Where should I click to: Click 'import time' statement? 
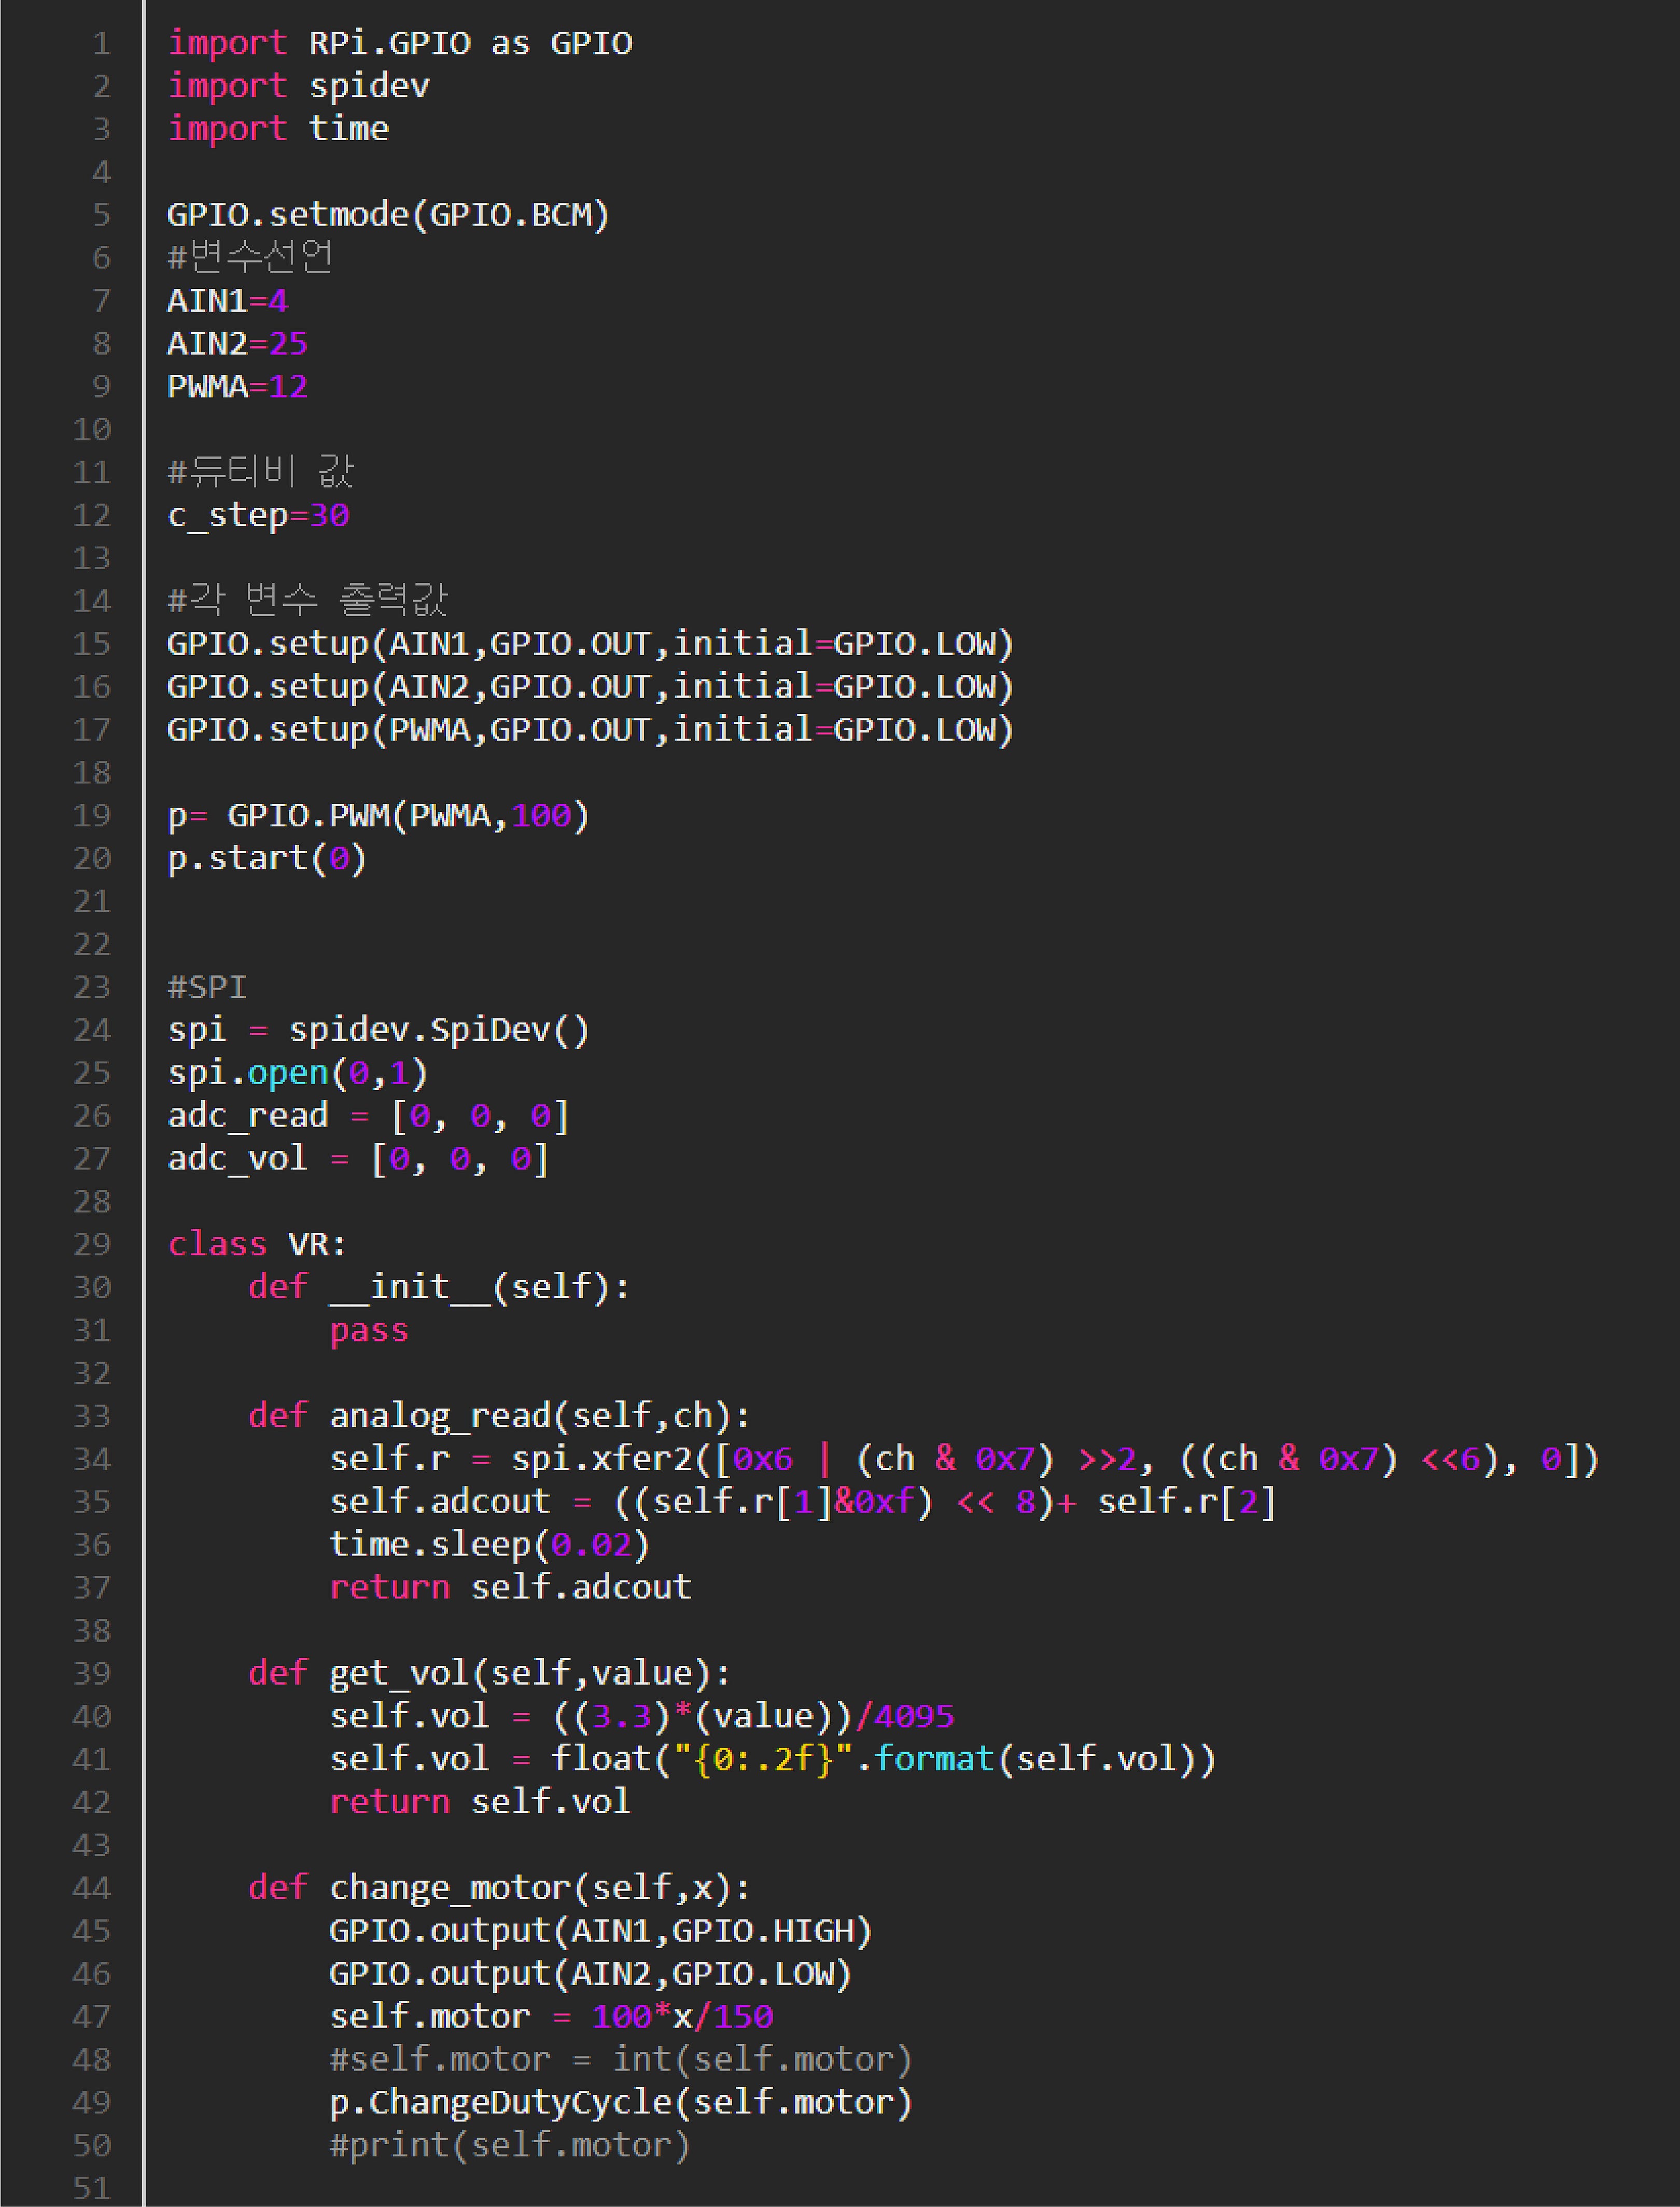click(x=278, y=129)
